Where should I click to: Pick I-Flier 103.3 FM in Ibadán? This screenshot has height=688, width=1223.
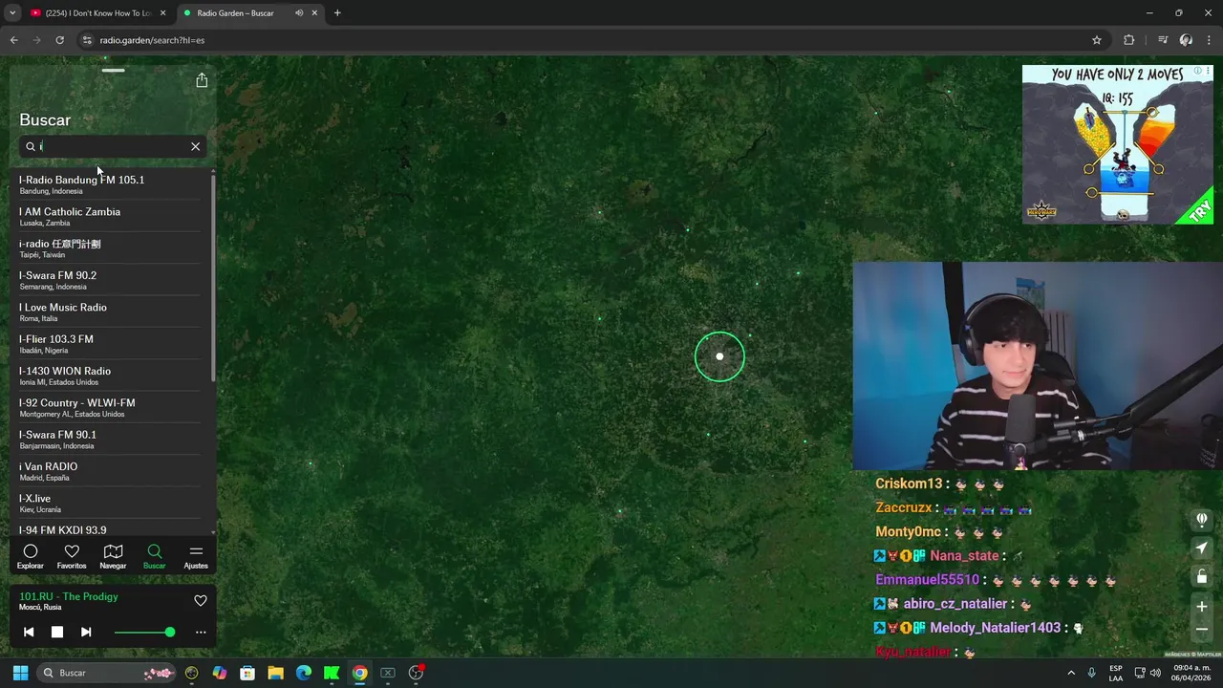(110, 344)
